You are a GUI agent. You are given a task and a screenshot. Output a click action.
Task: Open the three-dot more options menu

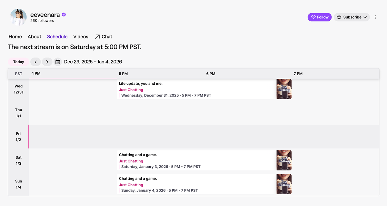pos(375,17)
